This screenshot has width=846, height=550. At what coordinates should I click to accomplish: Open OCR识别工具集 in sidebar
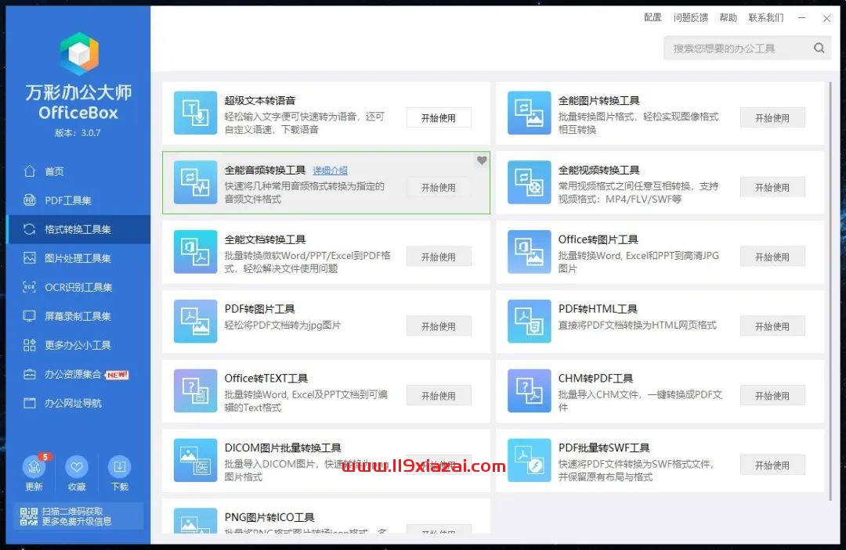coord(79,288)
